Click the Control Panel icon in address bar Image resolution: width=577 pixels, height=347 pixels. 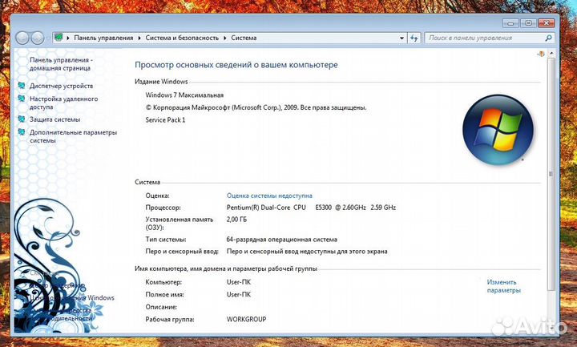point(60,38)
